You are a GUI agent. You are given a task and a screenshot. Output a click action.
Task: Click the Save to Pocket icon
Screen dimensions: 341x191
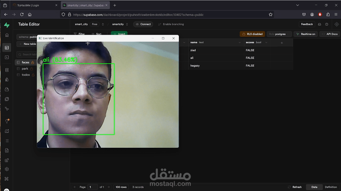tap(304, 15)
